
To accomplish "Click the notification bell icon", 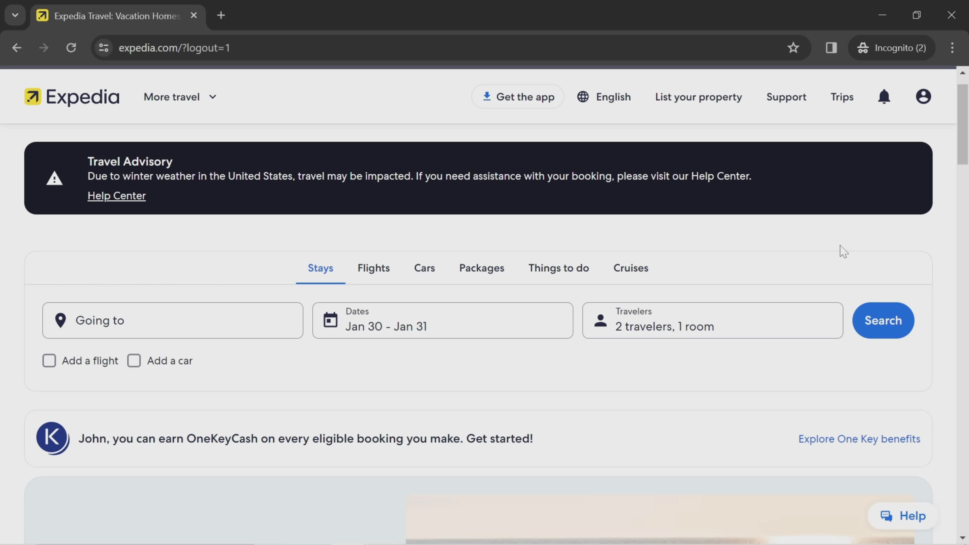I will pos(886,96).
